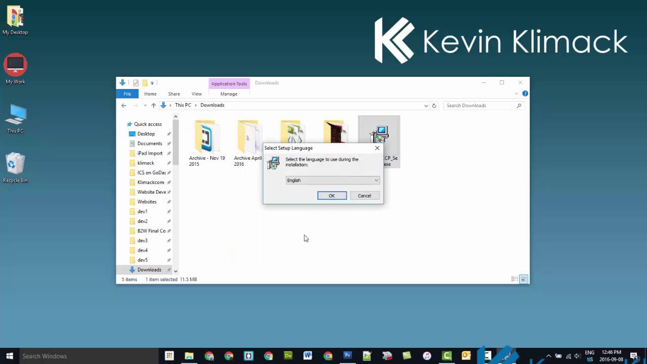
Task: Launch Dreamweaver from the taskbar
Action: (288, 356)
